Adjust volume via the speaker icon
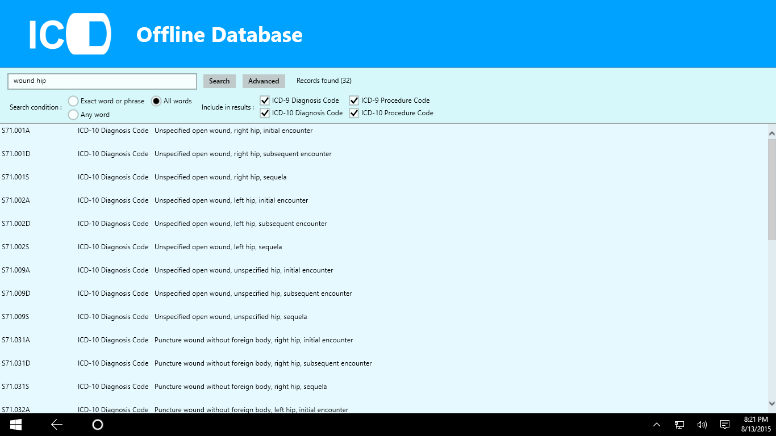The image size is (776, 436). coord(702,424)
